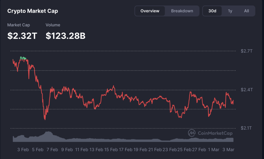Select the 1y time range
Image resolution: width=264 pixels, height=159 pixels.
230,11
